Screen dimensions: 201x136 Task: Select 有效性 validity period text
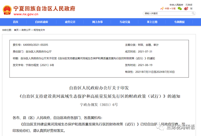150,72
